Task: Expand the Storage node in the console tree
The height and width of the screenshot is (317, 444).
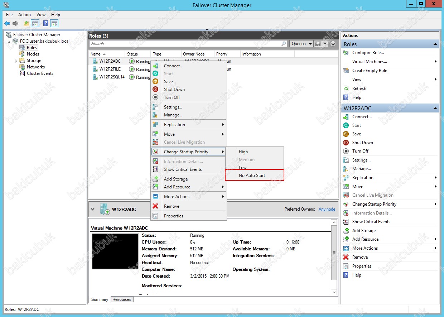Action: click(16, 61)
